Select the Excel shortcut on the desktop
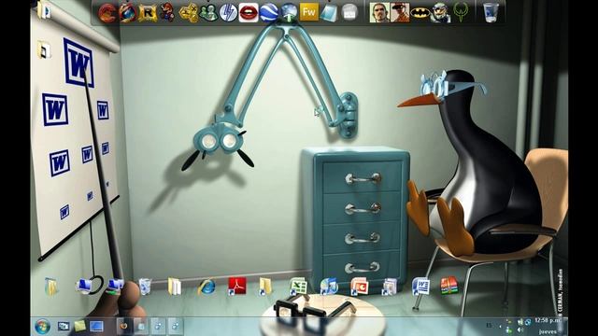Viewport: 598px width, 336px height. 298,287
